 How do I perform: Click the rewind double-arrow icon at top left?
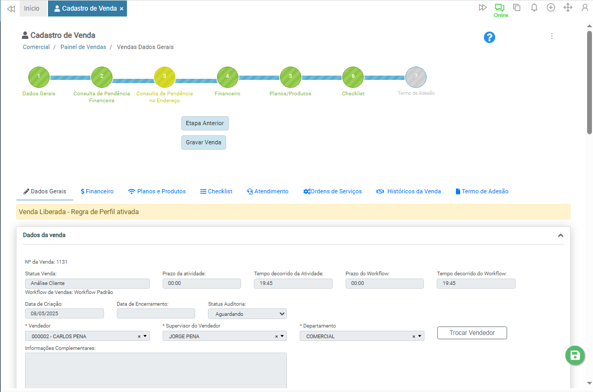pyautogui.click(x=11, y=9)
